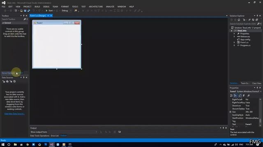Click the Start debugging play button
Viewport: 263px width, 147px height.
46,11
